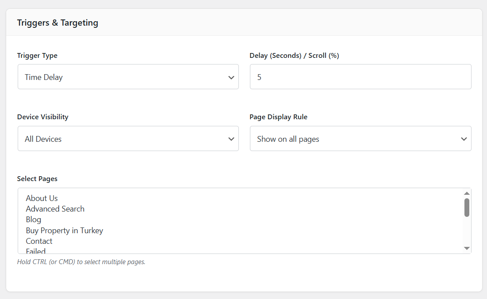Screen dimensions: 487x299
Task: Select 'Blog' in the pages list
Action: click(x=33, y=219)
